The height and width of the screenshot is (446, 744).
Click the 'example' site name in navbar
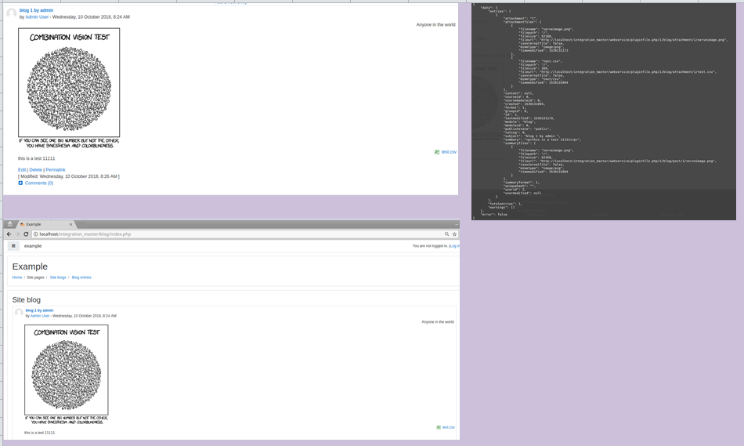pyautogui.click(x=33, y=246)
